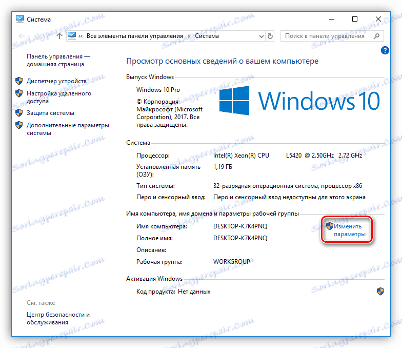Refresh the Control Panel view
This screenshot has width=402, height=348.
[x=270, y=36]
